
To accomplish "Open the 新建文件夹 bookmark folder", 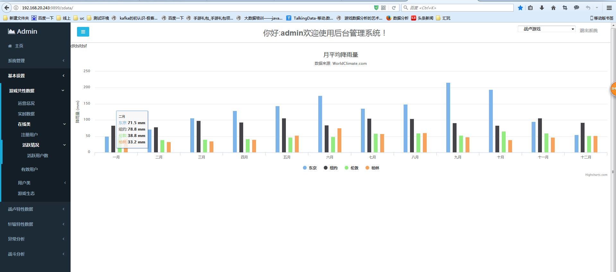I will (16, 18).
